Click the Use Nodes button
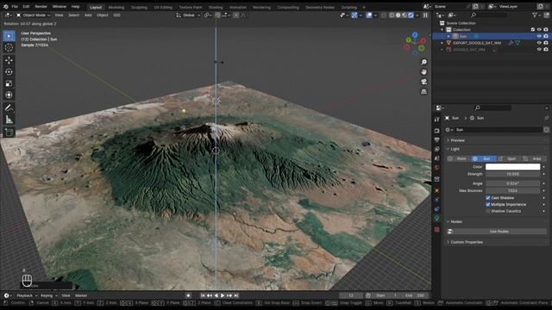This screenshot has height=310, width=552. pyautogui.click(x=499, y=232)
